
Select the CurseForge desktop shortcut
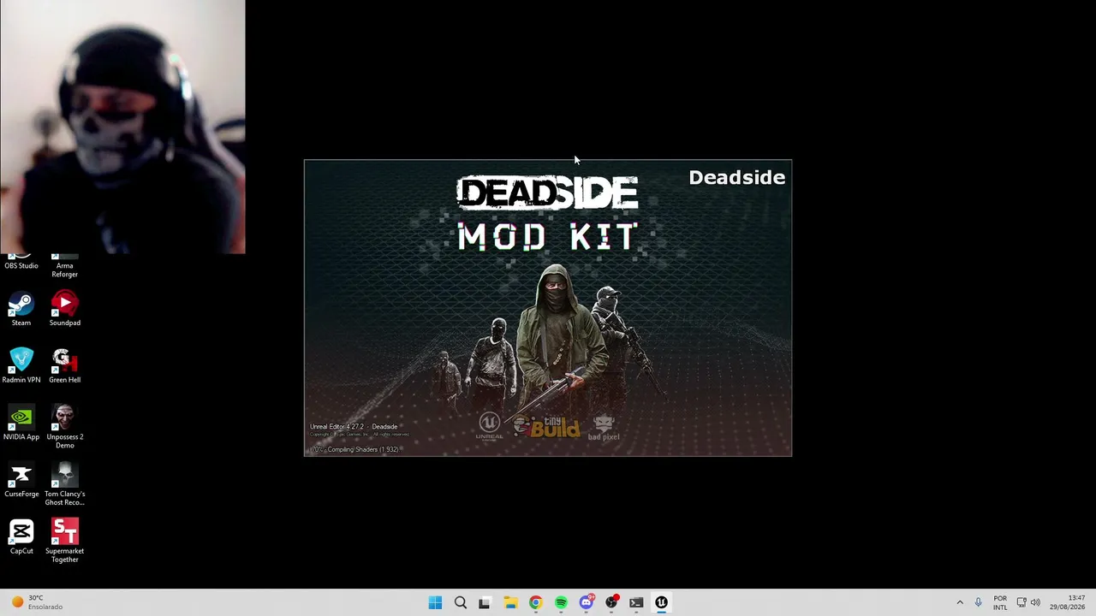pos(21,481)
